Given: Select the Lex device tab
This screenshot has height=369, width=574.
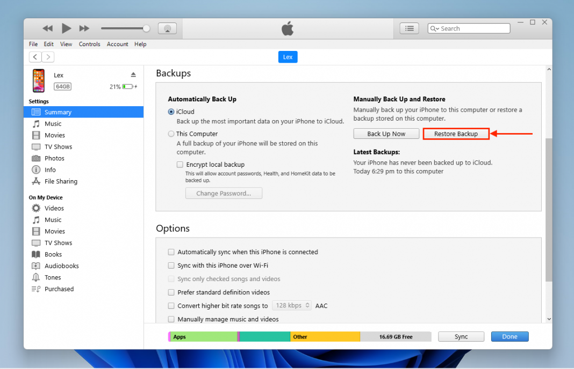Looking at the screenshot, I should [x=288, y=57].
